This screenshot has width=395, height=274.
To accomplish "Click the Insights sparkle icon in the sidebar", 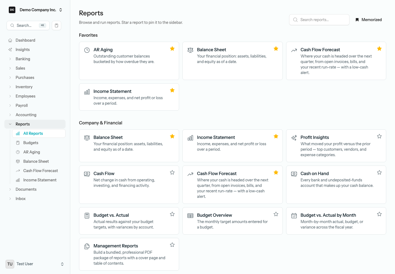I will 10,50.
